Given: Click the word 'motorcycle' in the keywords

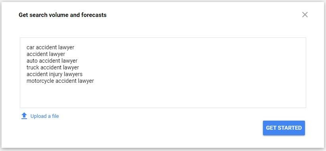Looking at the screenshot, I should [40, 81].
